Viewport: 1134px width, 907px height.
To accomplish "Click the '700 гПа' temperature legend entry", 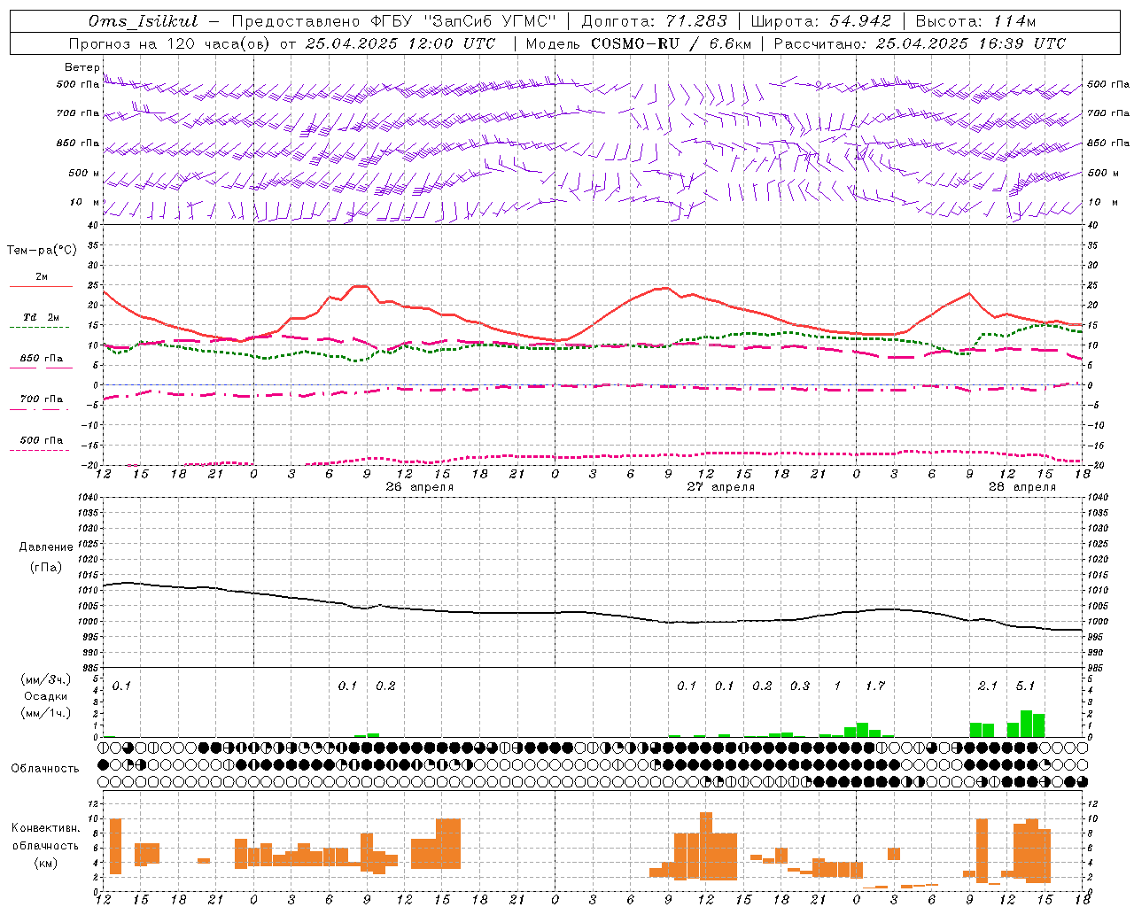I will 42,399.
